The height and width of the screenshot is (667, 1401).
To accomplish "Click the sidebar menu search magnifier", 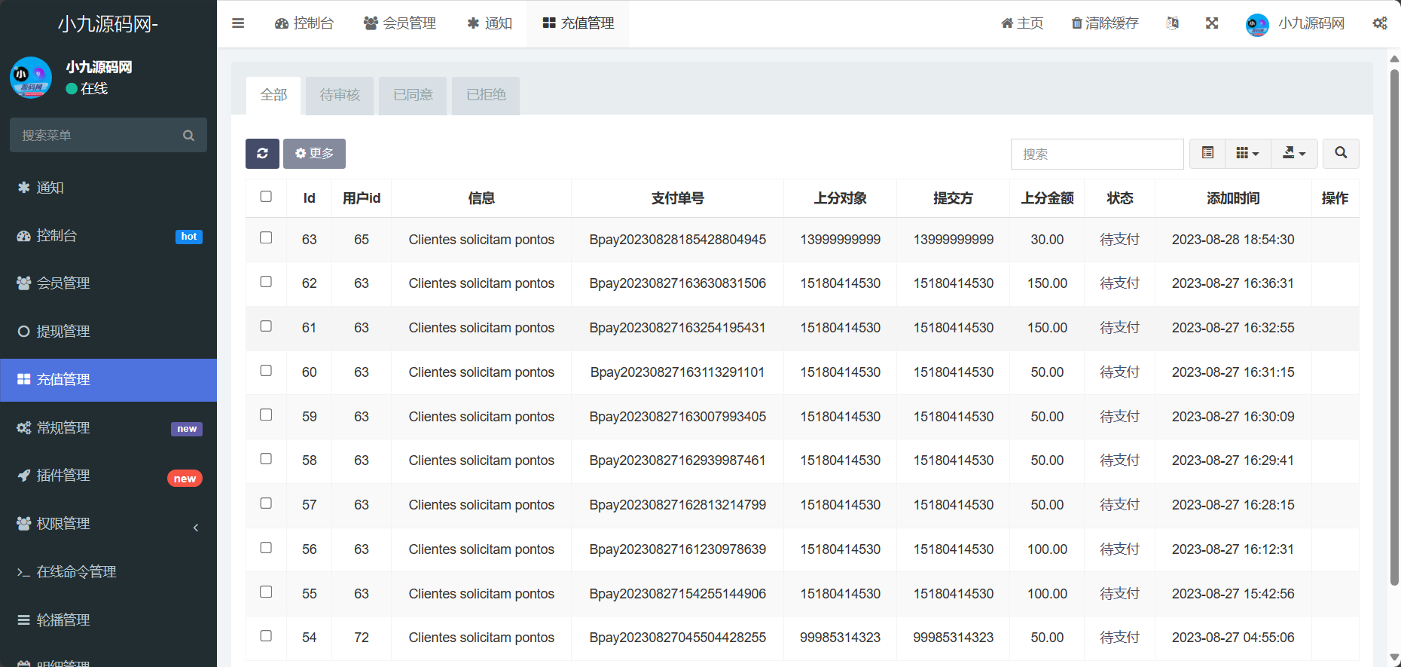I will click(188, 136).
